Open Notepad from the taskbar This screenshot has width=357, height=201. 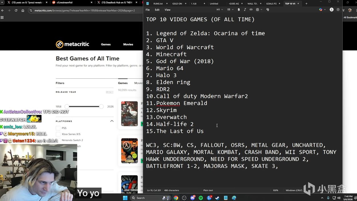coord(226,198)
